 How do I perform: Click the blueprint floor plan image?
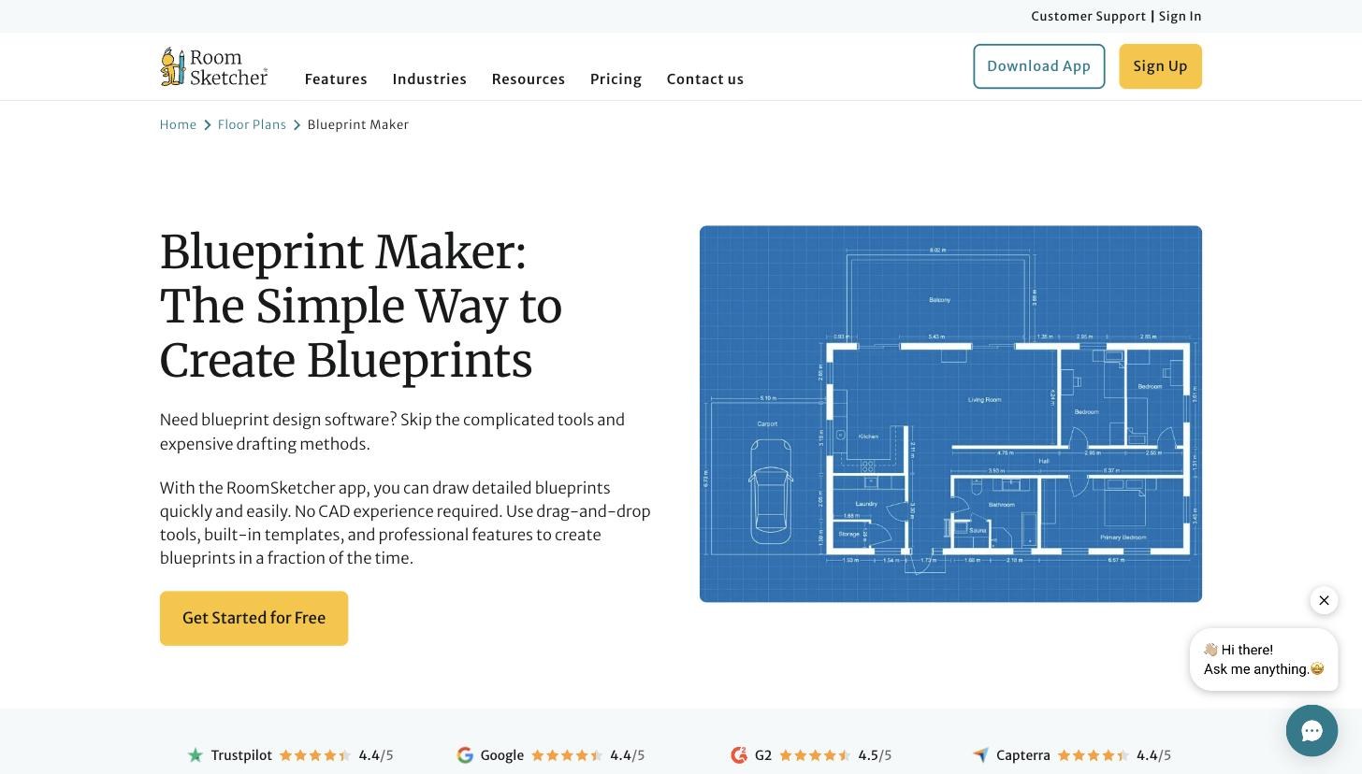click(950, 413)
